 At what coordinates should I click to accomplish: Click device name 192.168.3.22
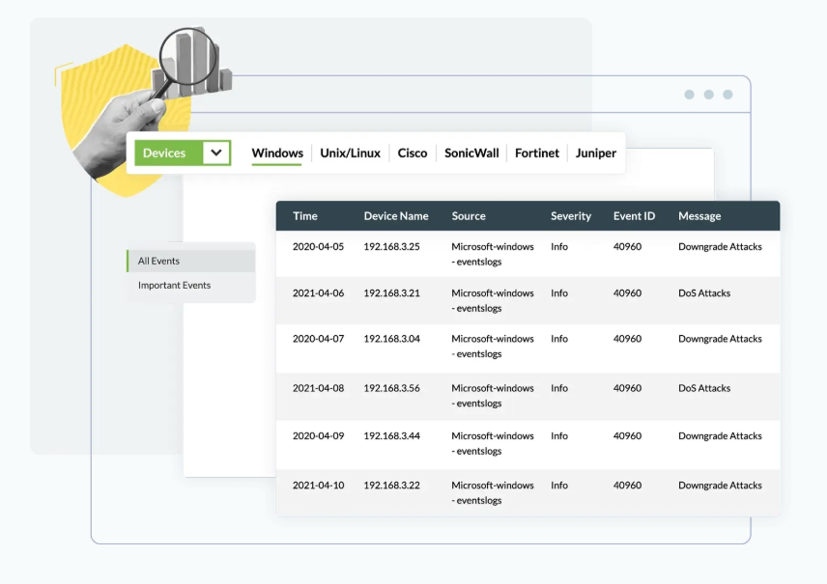(x=392, y=486)
